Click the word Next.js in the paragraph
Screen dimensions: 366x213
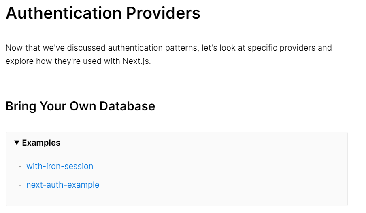coord(136,61)
